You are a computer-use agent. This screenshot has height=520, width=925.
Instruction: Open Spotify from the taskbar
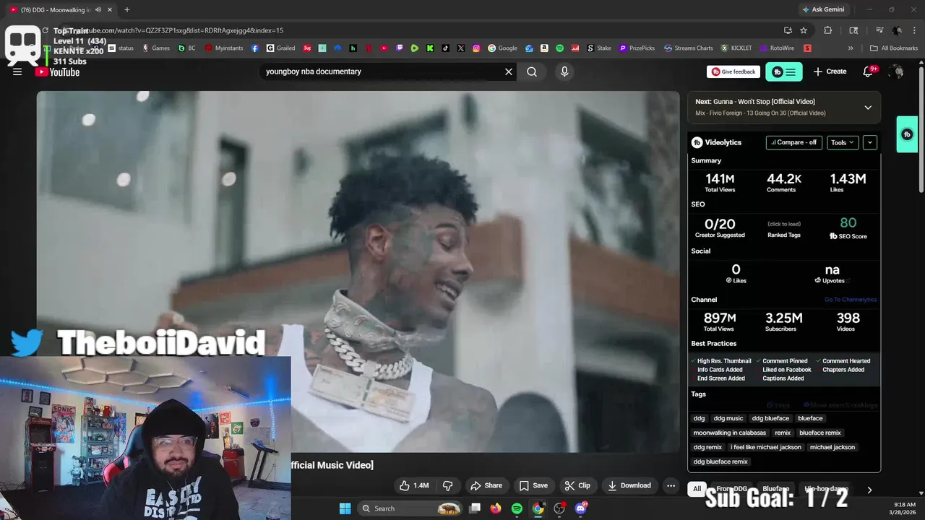coord(517,508)
